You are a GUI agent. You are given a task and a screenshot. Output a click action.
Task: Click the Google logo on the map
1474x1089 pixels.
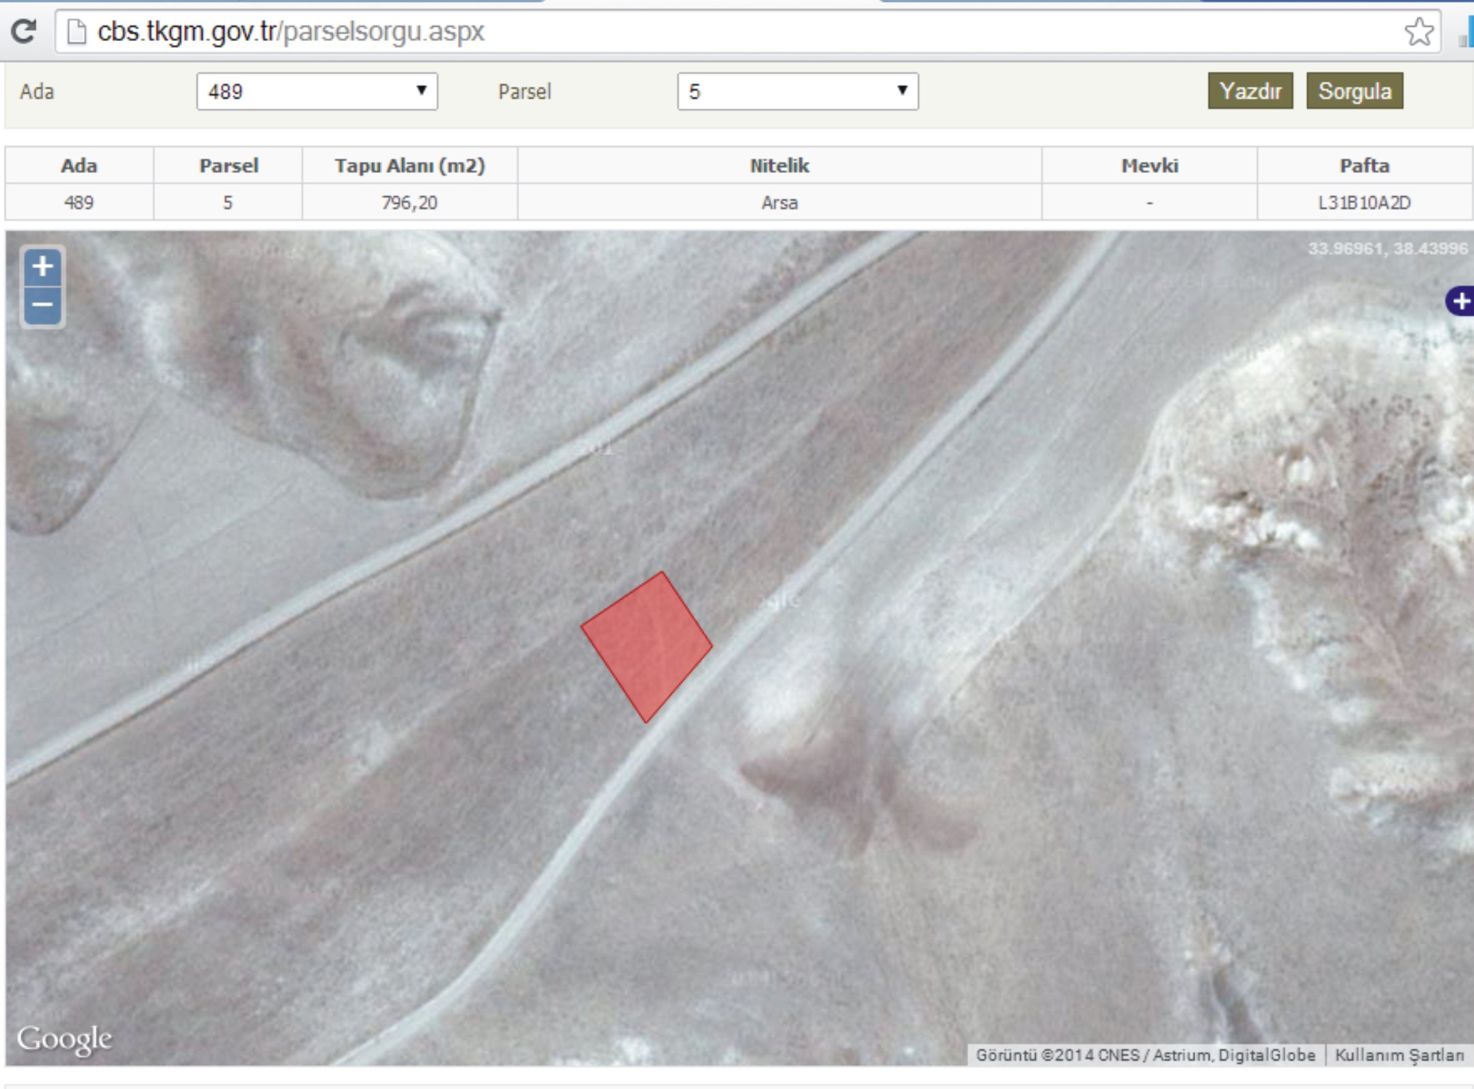(64, 1039)
